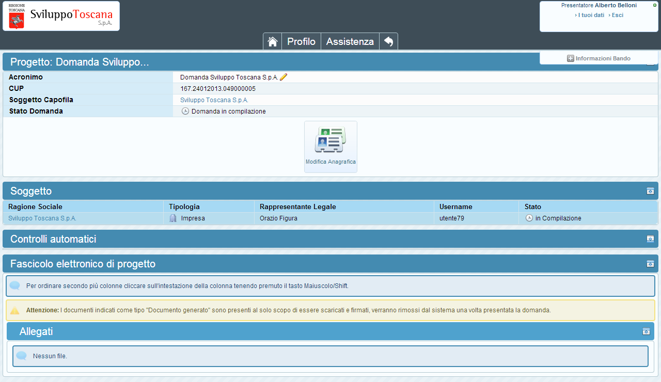The width and height of the screenshot is (661, 382).
Task: Sort by Rappresentante Legale column header
Action: [x=298, y=206]
